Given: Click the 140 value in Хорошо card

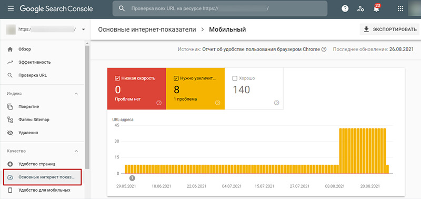Looking at the screenshot, I should (241, 90).
